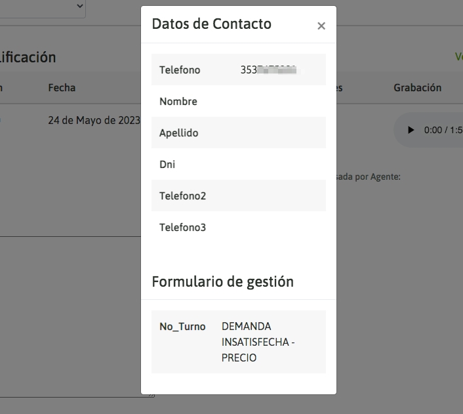The image size is (463, 414).
Task: Click the Fecha column header
Action: (x=62, y=87)
